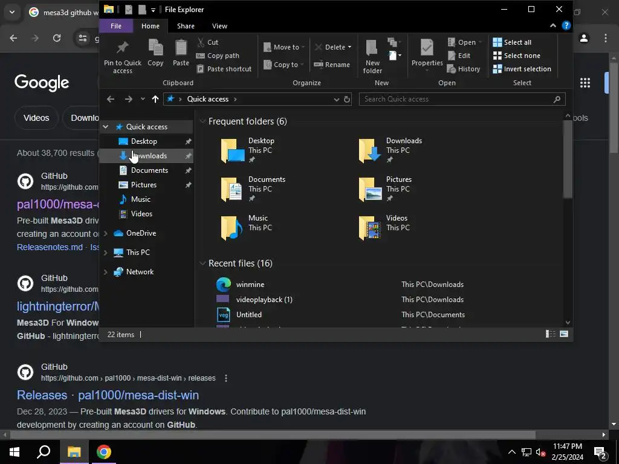Open the address bar history dropdown

336,100
